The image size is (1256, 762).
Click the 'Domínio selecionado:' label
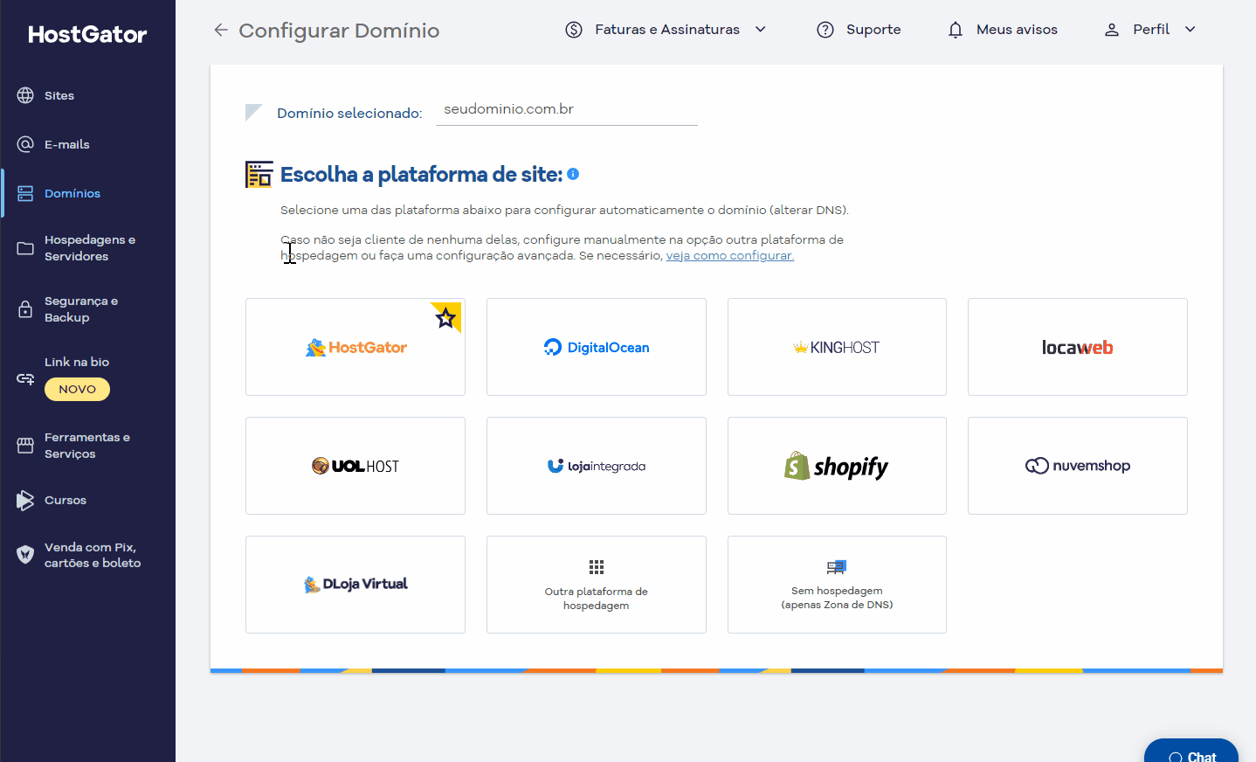(x=349, y=114)
